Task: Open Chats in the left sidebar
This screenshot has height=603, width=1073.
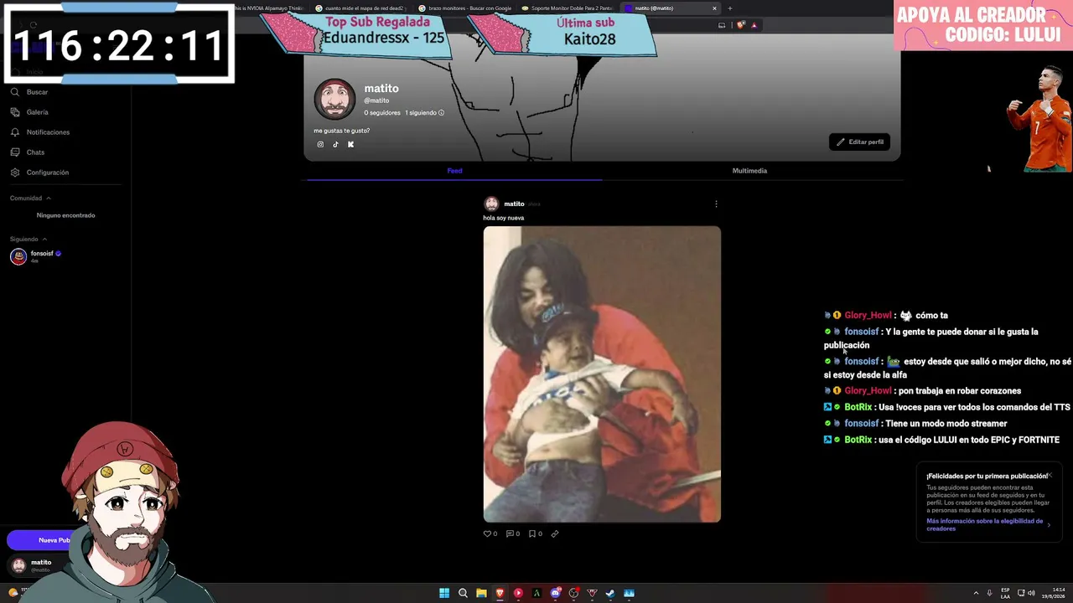Action: tap(28, 152)
